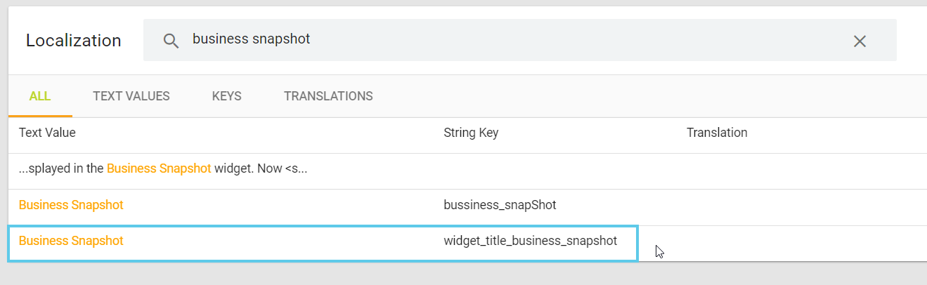Click the String Key column header
This screenshot has width=927, height=285.
471,133
